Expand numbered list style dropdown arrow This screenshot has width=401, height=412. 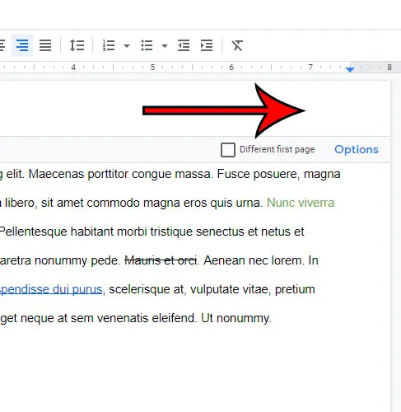pyautogui.click(x=127, y=46)
